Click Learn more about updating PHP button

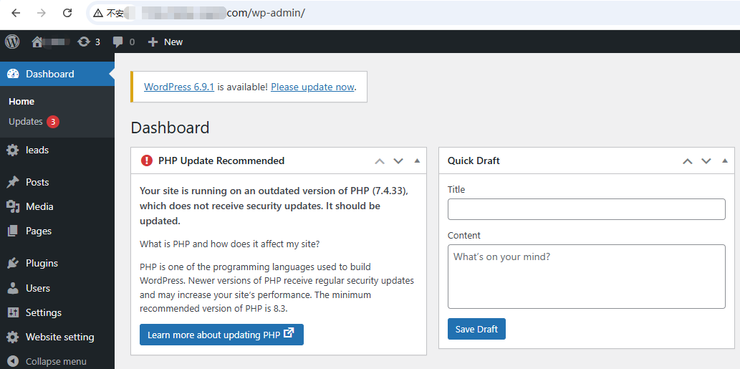pos(221,335)
